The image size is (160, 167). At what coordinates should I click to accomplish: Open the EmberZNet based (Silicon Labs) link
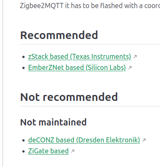77,67
